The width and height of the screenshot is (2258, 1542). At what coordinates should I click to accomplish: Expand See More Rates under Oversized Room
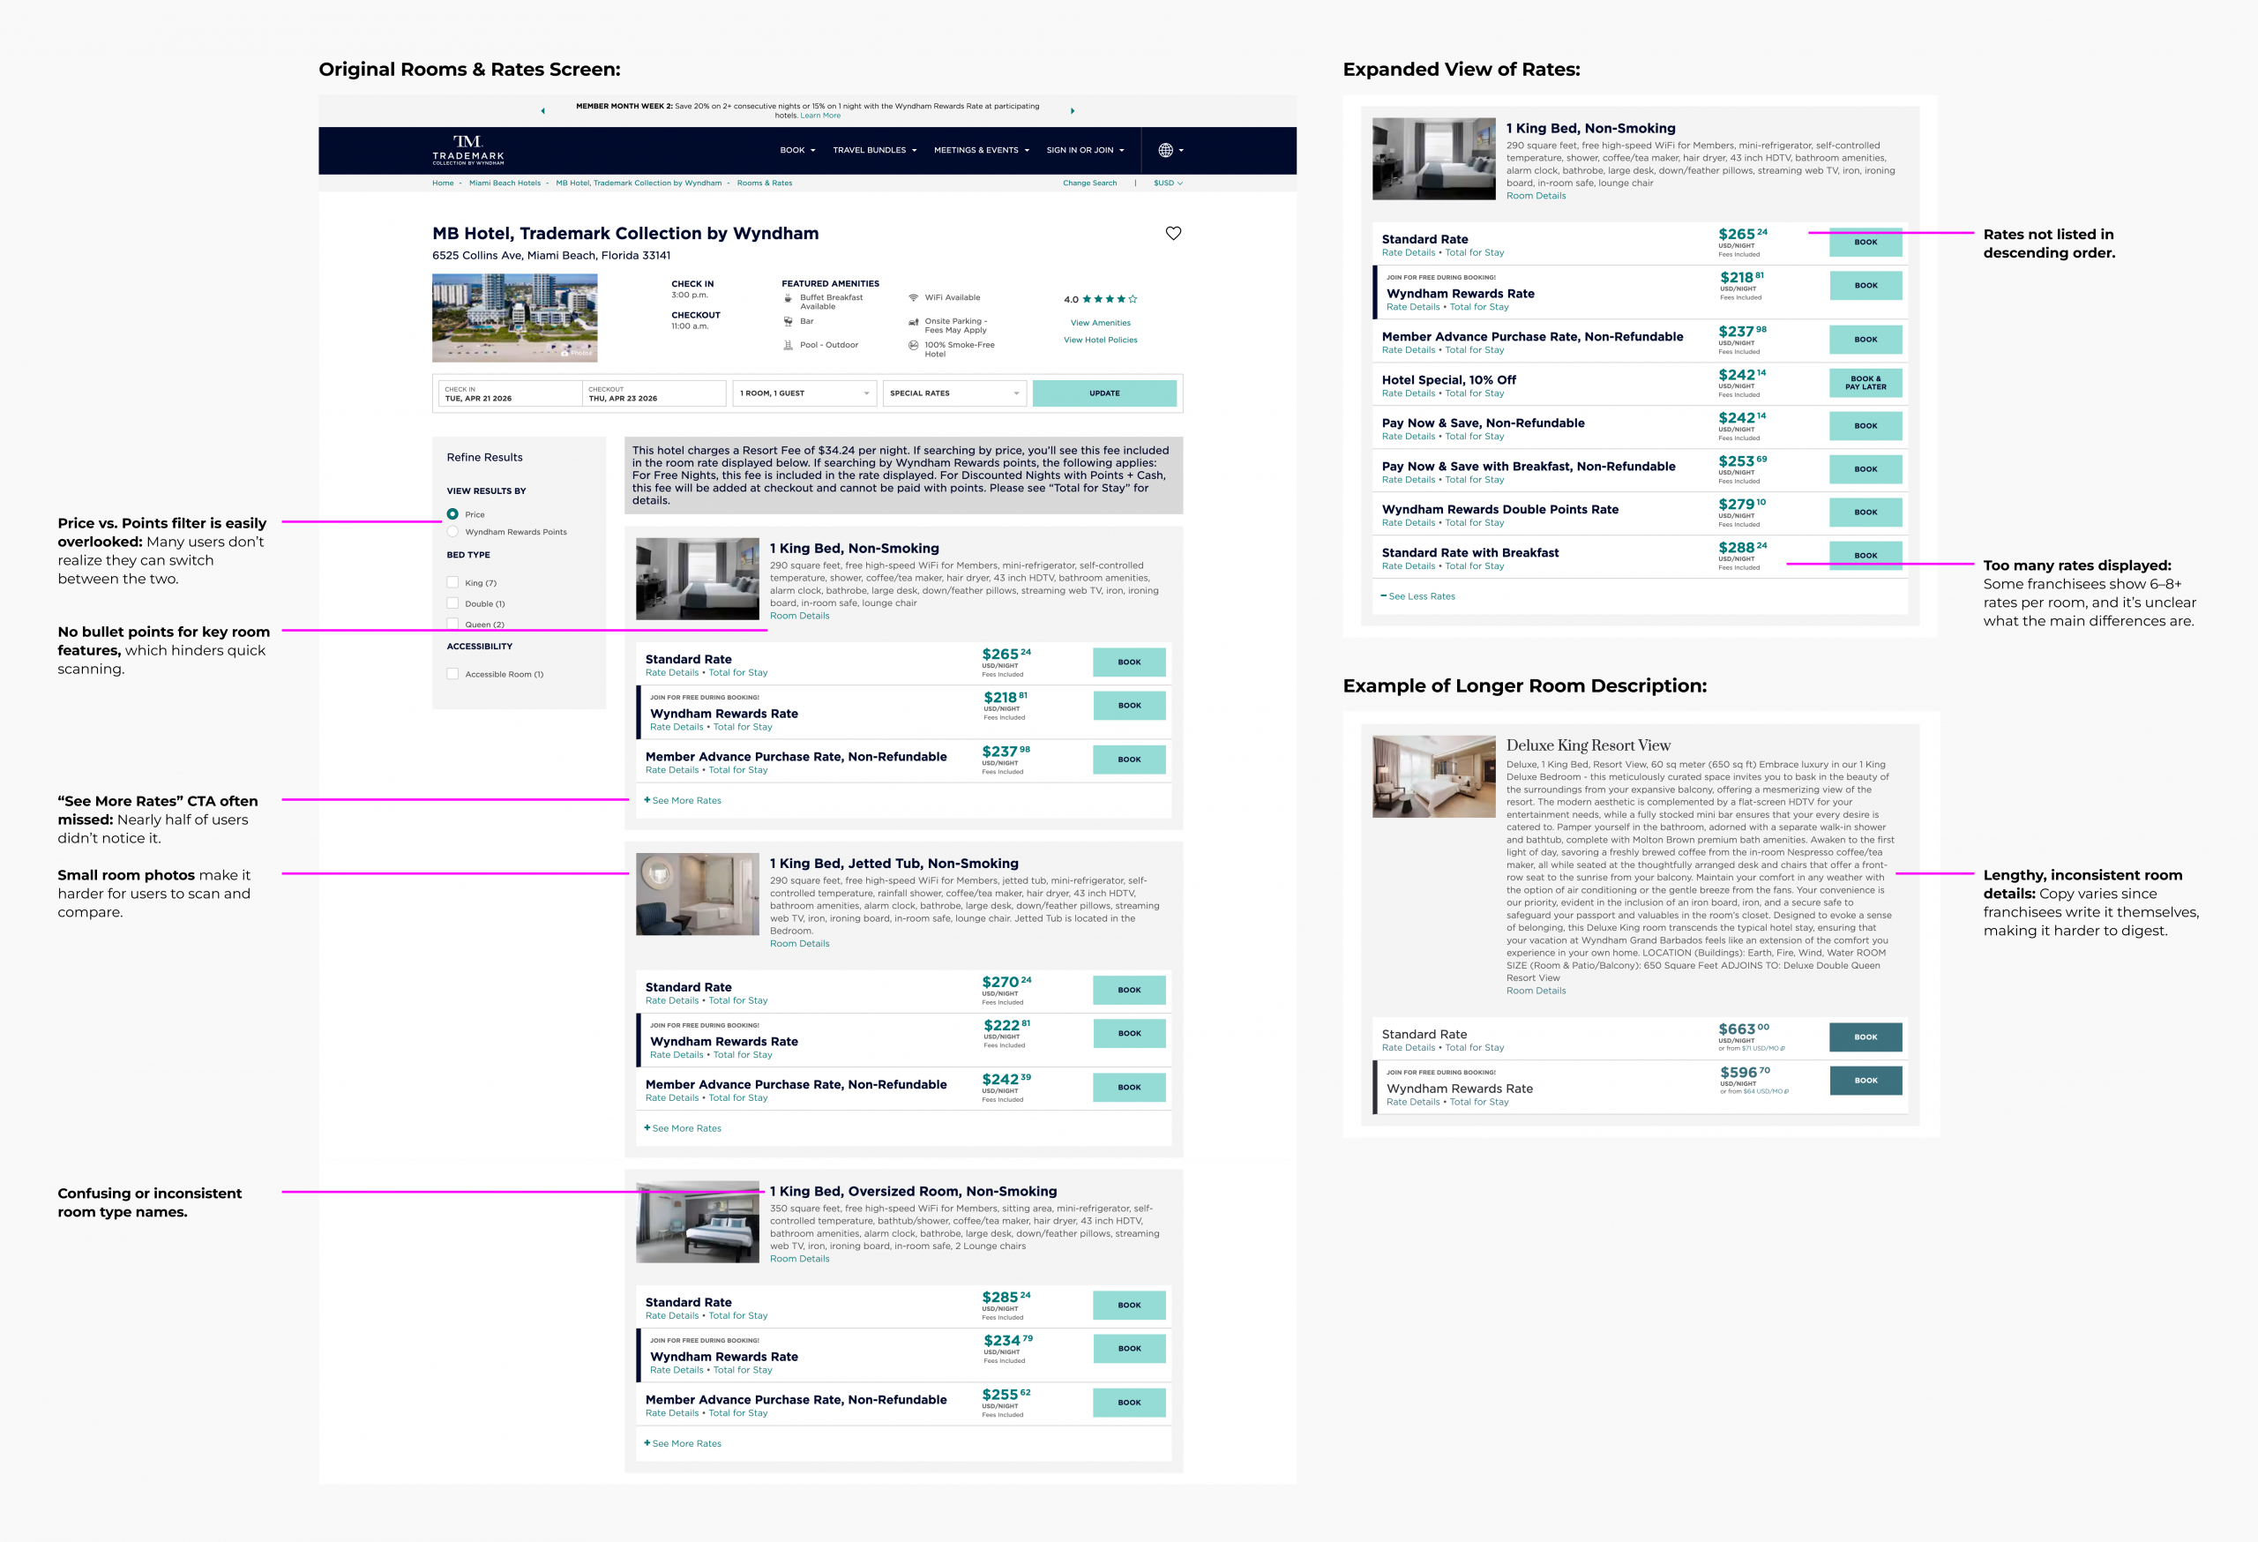(683, 1443)
